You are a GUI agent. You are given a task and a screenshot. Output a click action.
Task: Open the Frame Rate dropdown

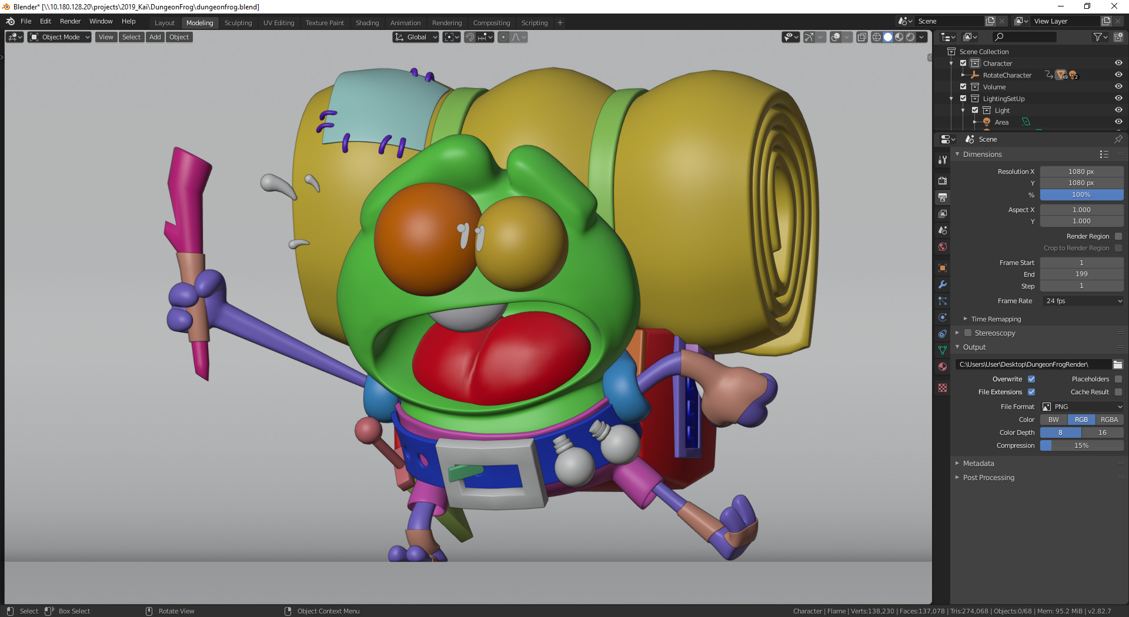point(1083,301)
